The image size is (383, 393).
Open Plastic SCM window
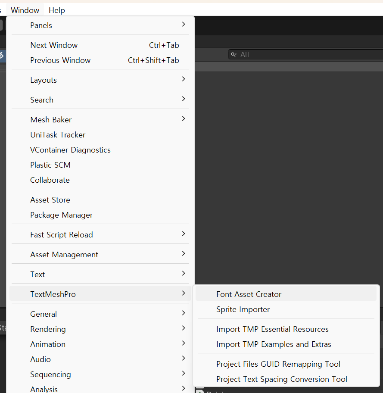coord(100,165)
